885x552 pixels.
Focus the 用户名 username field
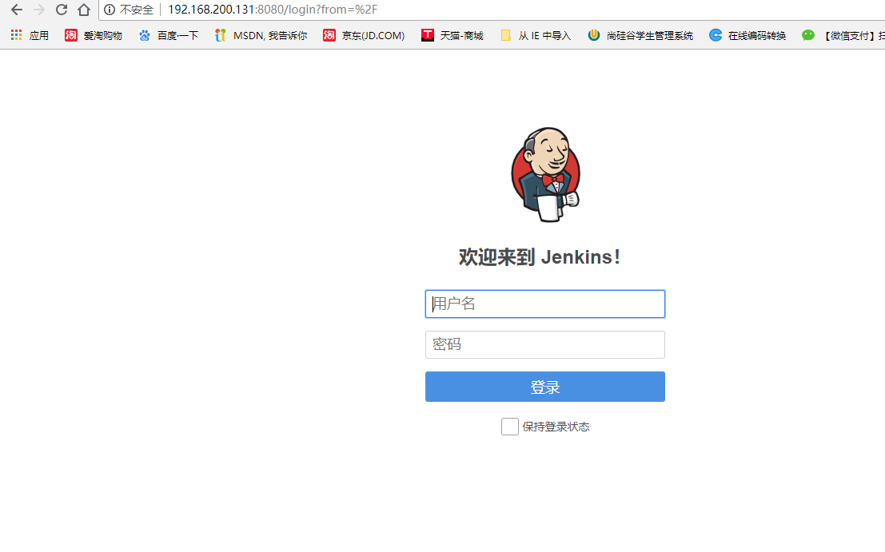coord(545,304)
